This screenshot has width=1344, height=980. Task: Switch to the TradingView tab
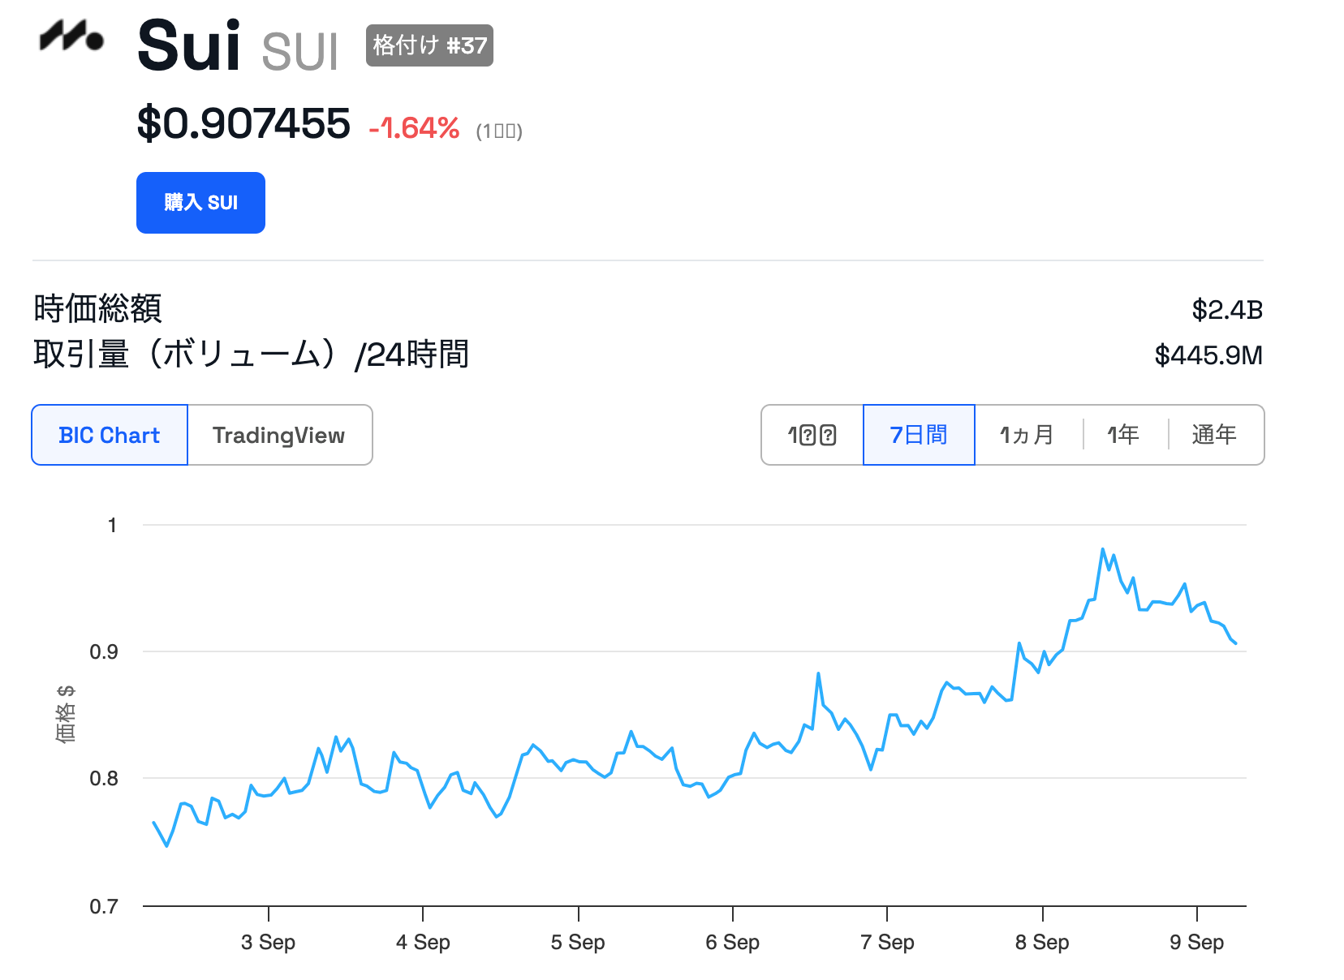(x=279, y=435)
